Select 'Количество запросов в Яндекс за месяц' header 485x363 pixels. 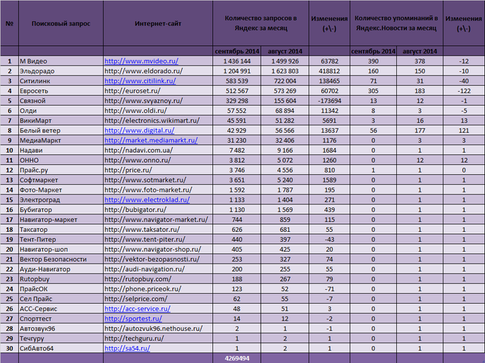pyautogui.click(x=261, y=23)
